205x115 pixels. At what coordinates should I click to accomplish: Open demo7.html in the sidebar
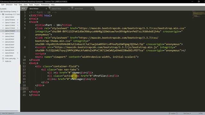[10, 47]
